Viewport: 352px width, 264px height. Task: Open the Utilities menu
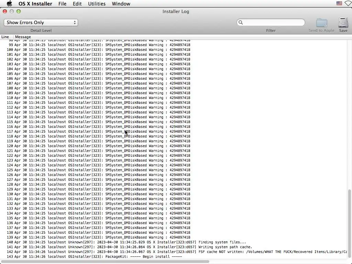tap(97, 4)
